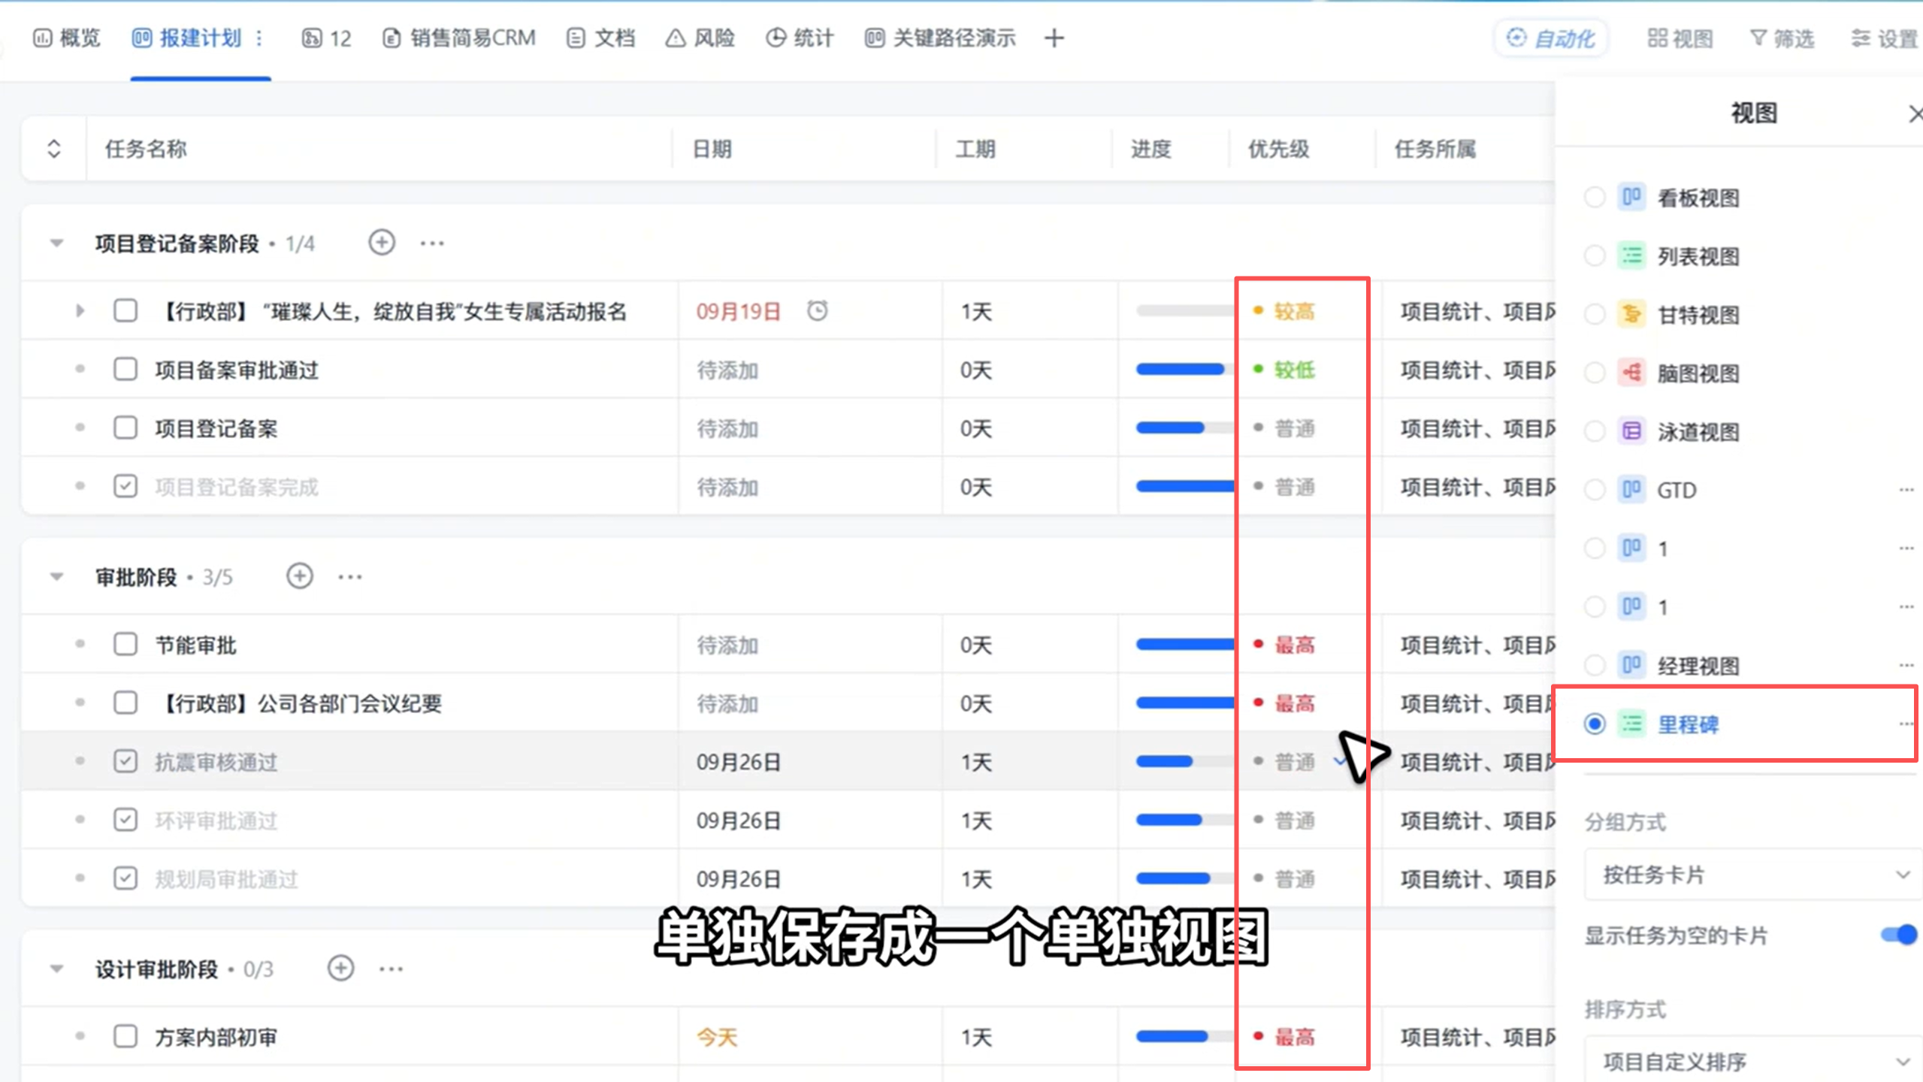Collapse the 审批阶段 group
This screenshot has height=1082, width=1923.
(56, 576)
